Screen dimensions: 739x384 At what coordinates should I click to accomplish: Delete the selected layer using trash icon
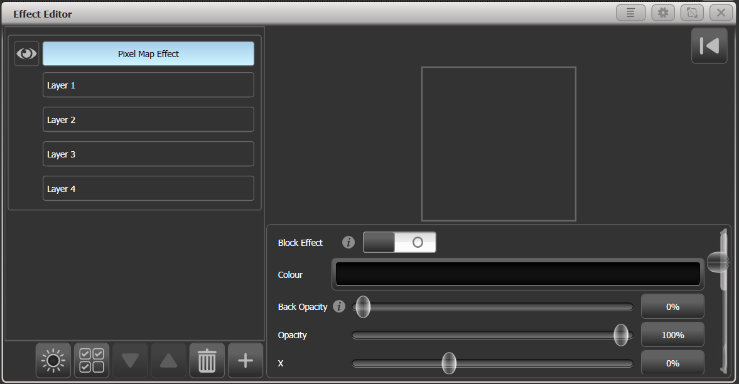[207, 360]
